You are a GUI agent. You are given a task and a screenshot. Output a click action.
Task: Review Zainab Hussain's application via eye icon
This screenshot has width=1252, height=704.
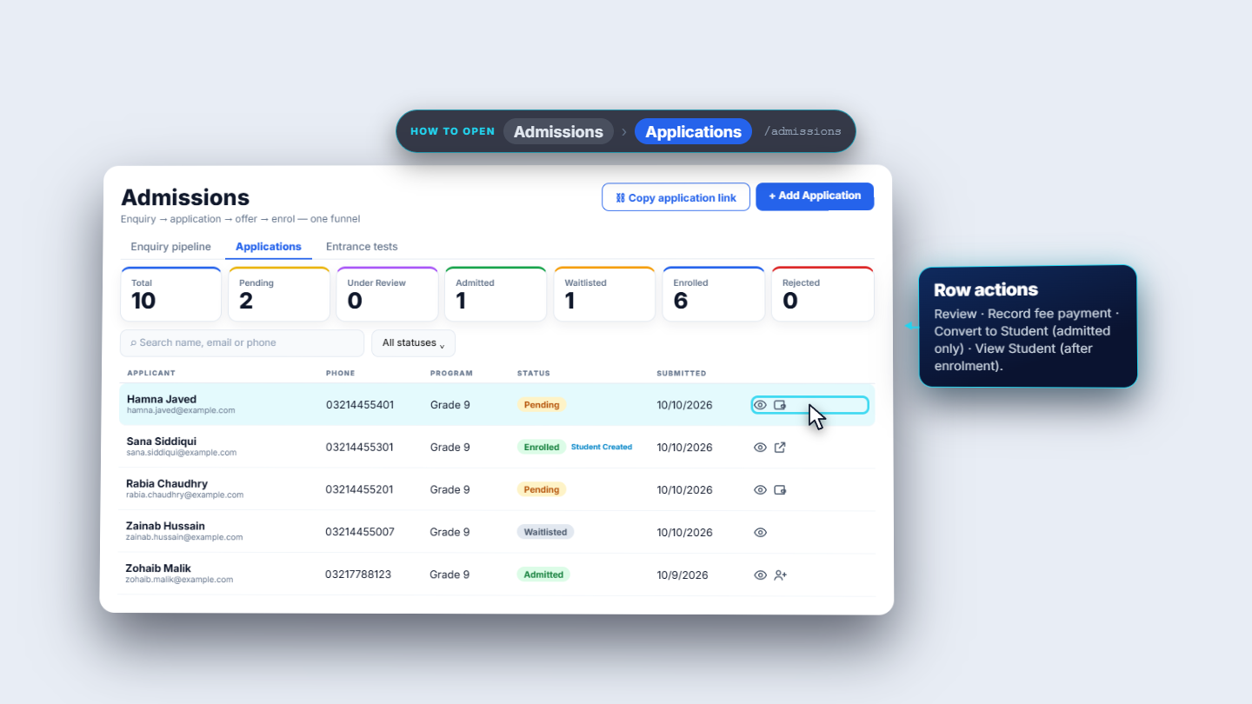click(x=760, y=533)
